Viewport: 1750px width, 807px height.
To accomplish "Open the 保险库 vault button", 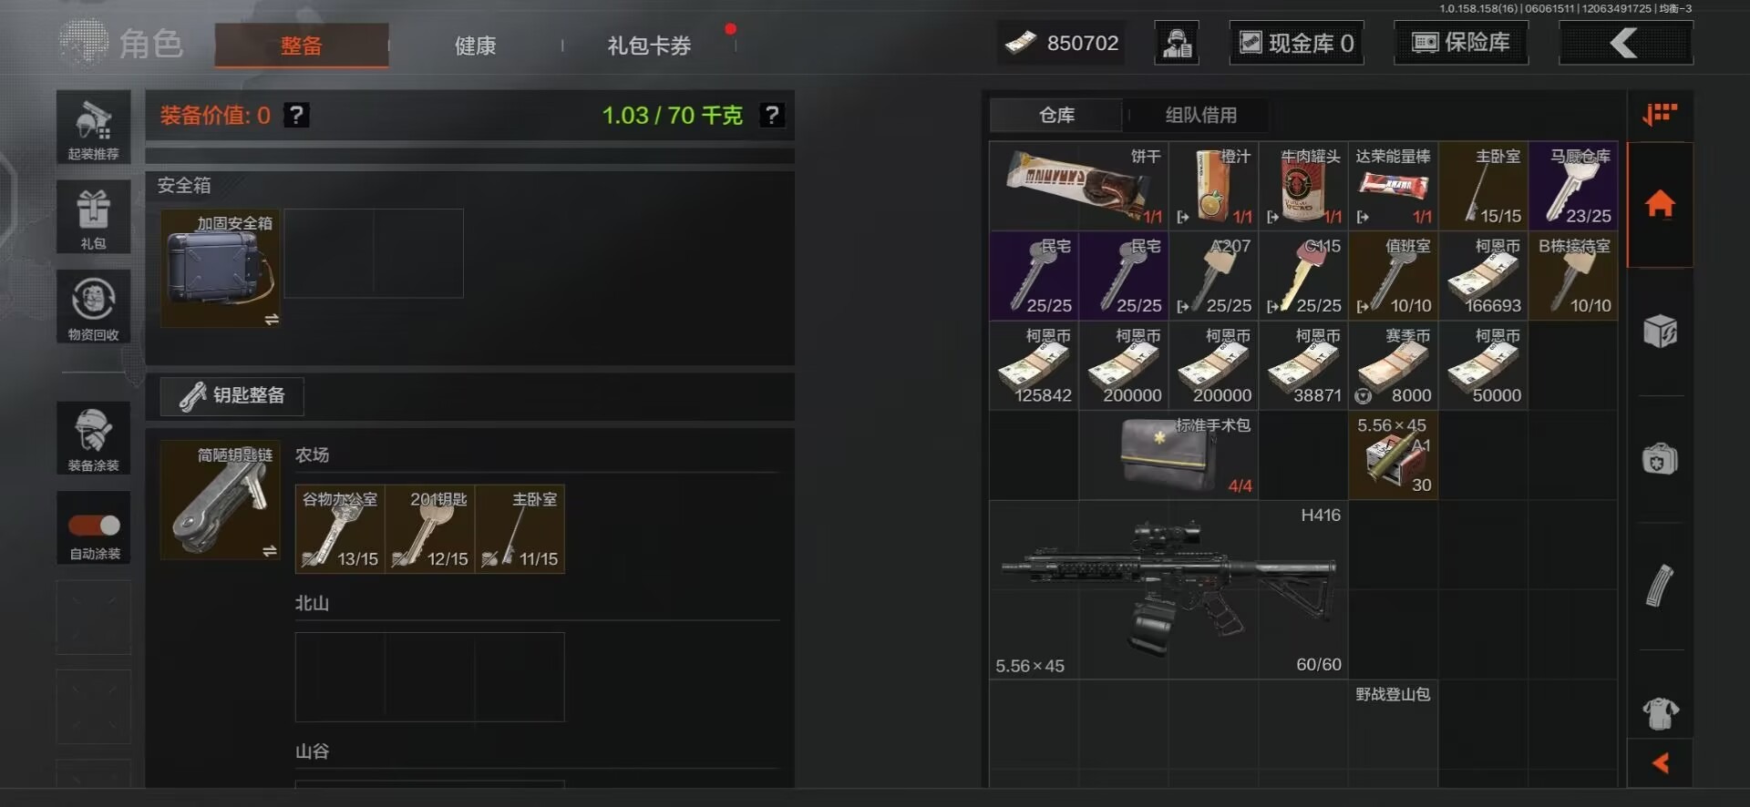I will pos(1461,43).
